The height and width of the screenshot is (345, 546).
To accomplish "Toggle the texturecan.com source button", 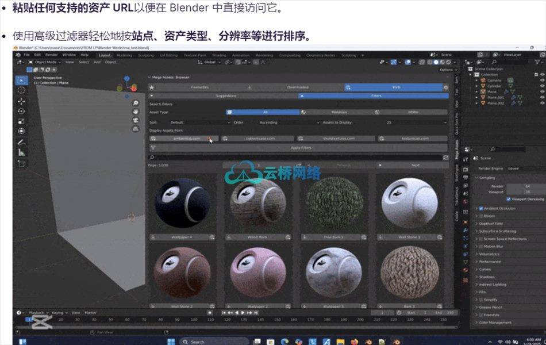I will coord(413,139).
